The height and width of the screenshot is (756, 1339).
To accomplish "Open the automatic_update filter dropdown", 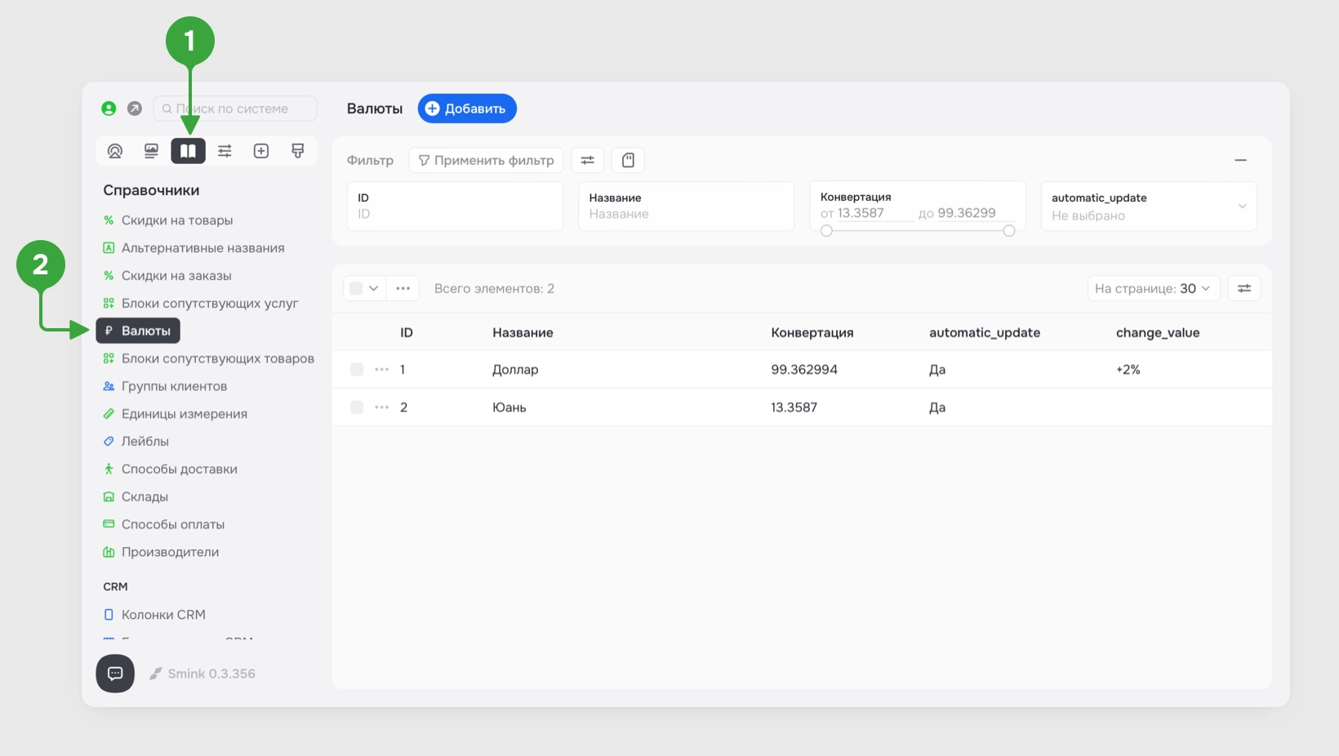I will coord(1149,207).
